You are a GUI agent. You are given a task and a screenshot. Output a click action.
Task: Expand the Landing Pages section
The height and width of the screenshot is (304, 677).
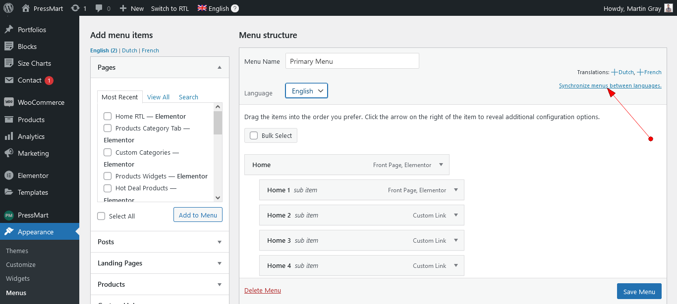coord(219,263)
